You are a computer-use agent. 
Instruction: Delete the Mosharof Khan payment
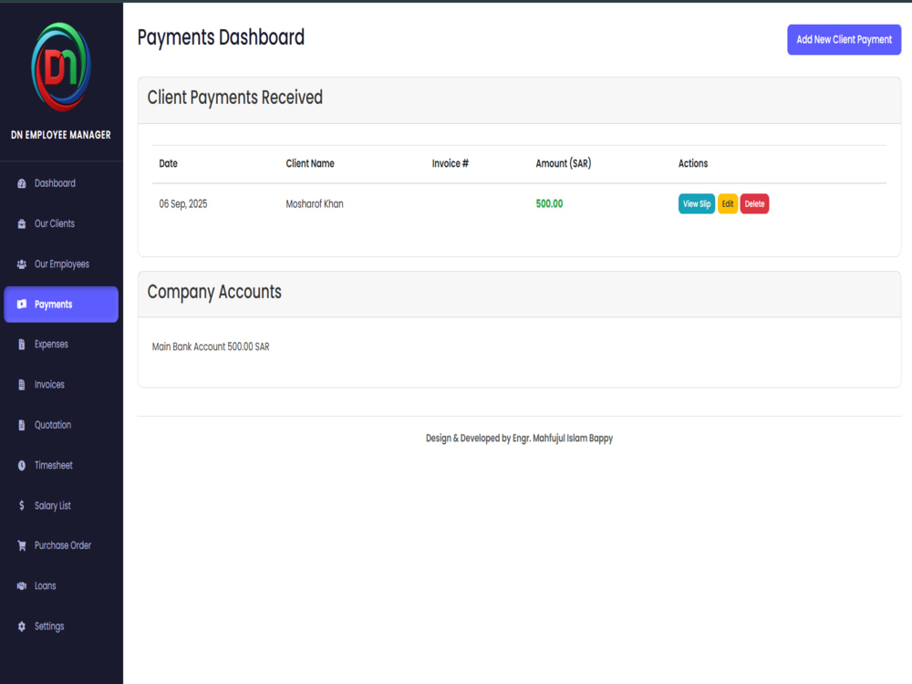pos(754,203)
